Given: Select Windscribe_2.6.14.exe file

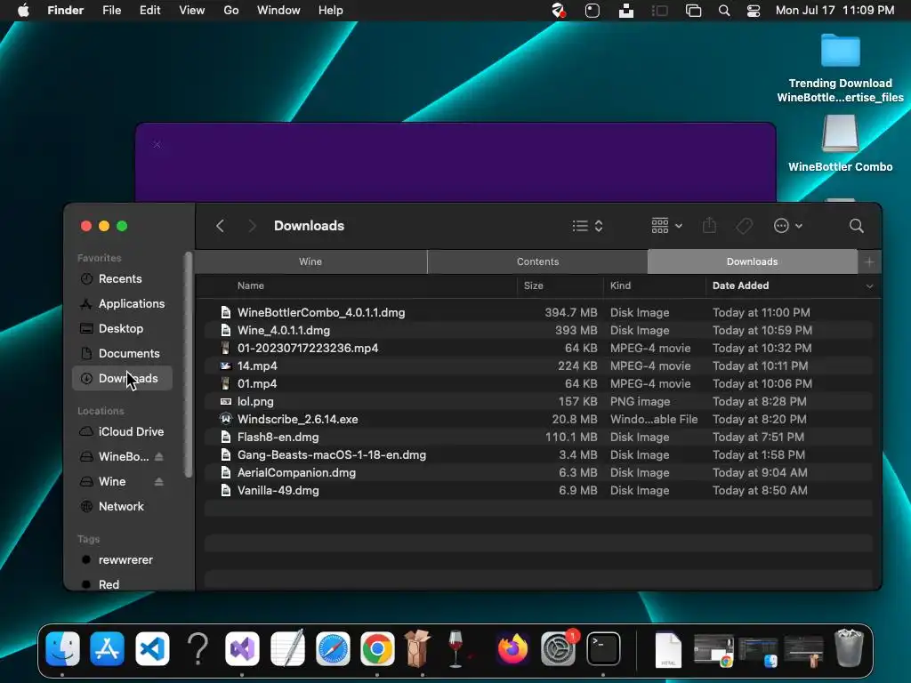Looking at the screenshot, I should (x=538, y=420).
